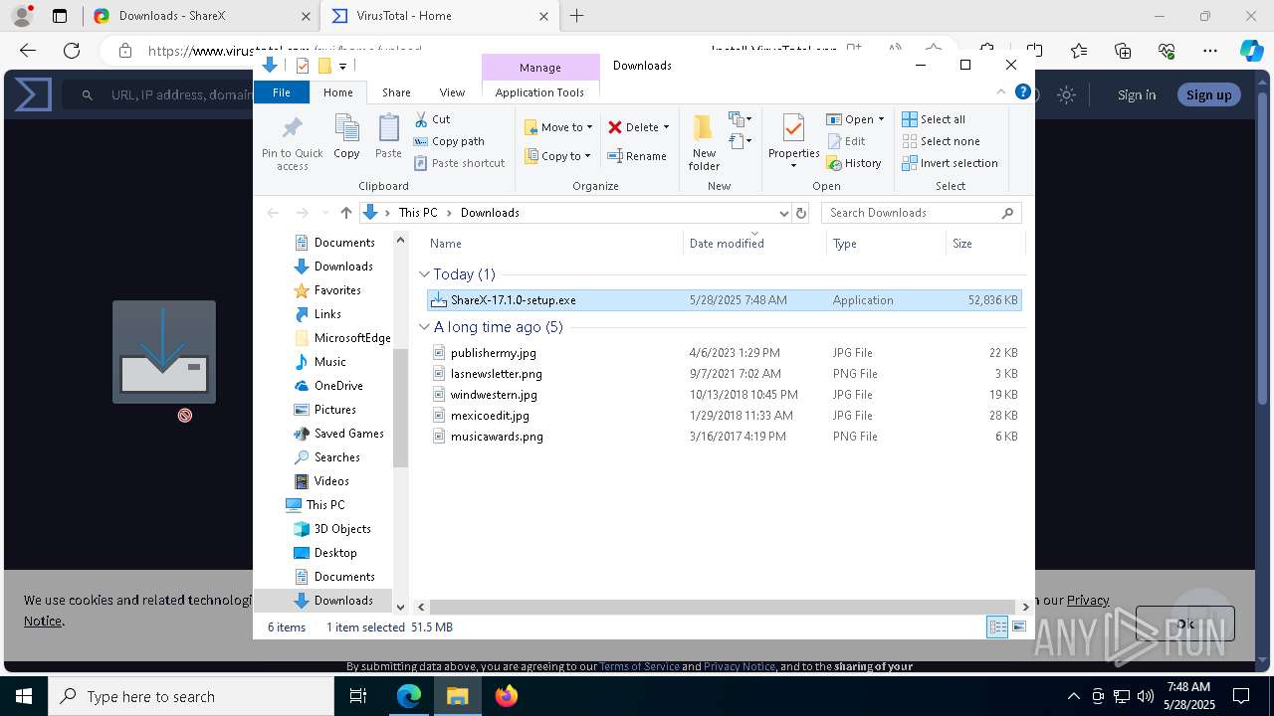Sort by the Name column header
This screenshot has width=1274, height=716.
[x=555, y=244]
